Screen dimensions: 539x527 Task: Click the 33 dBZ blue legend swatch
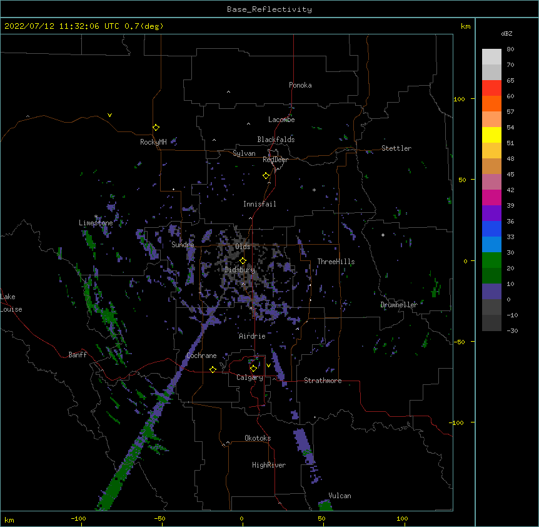tap(491, 244)
